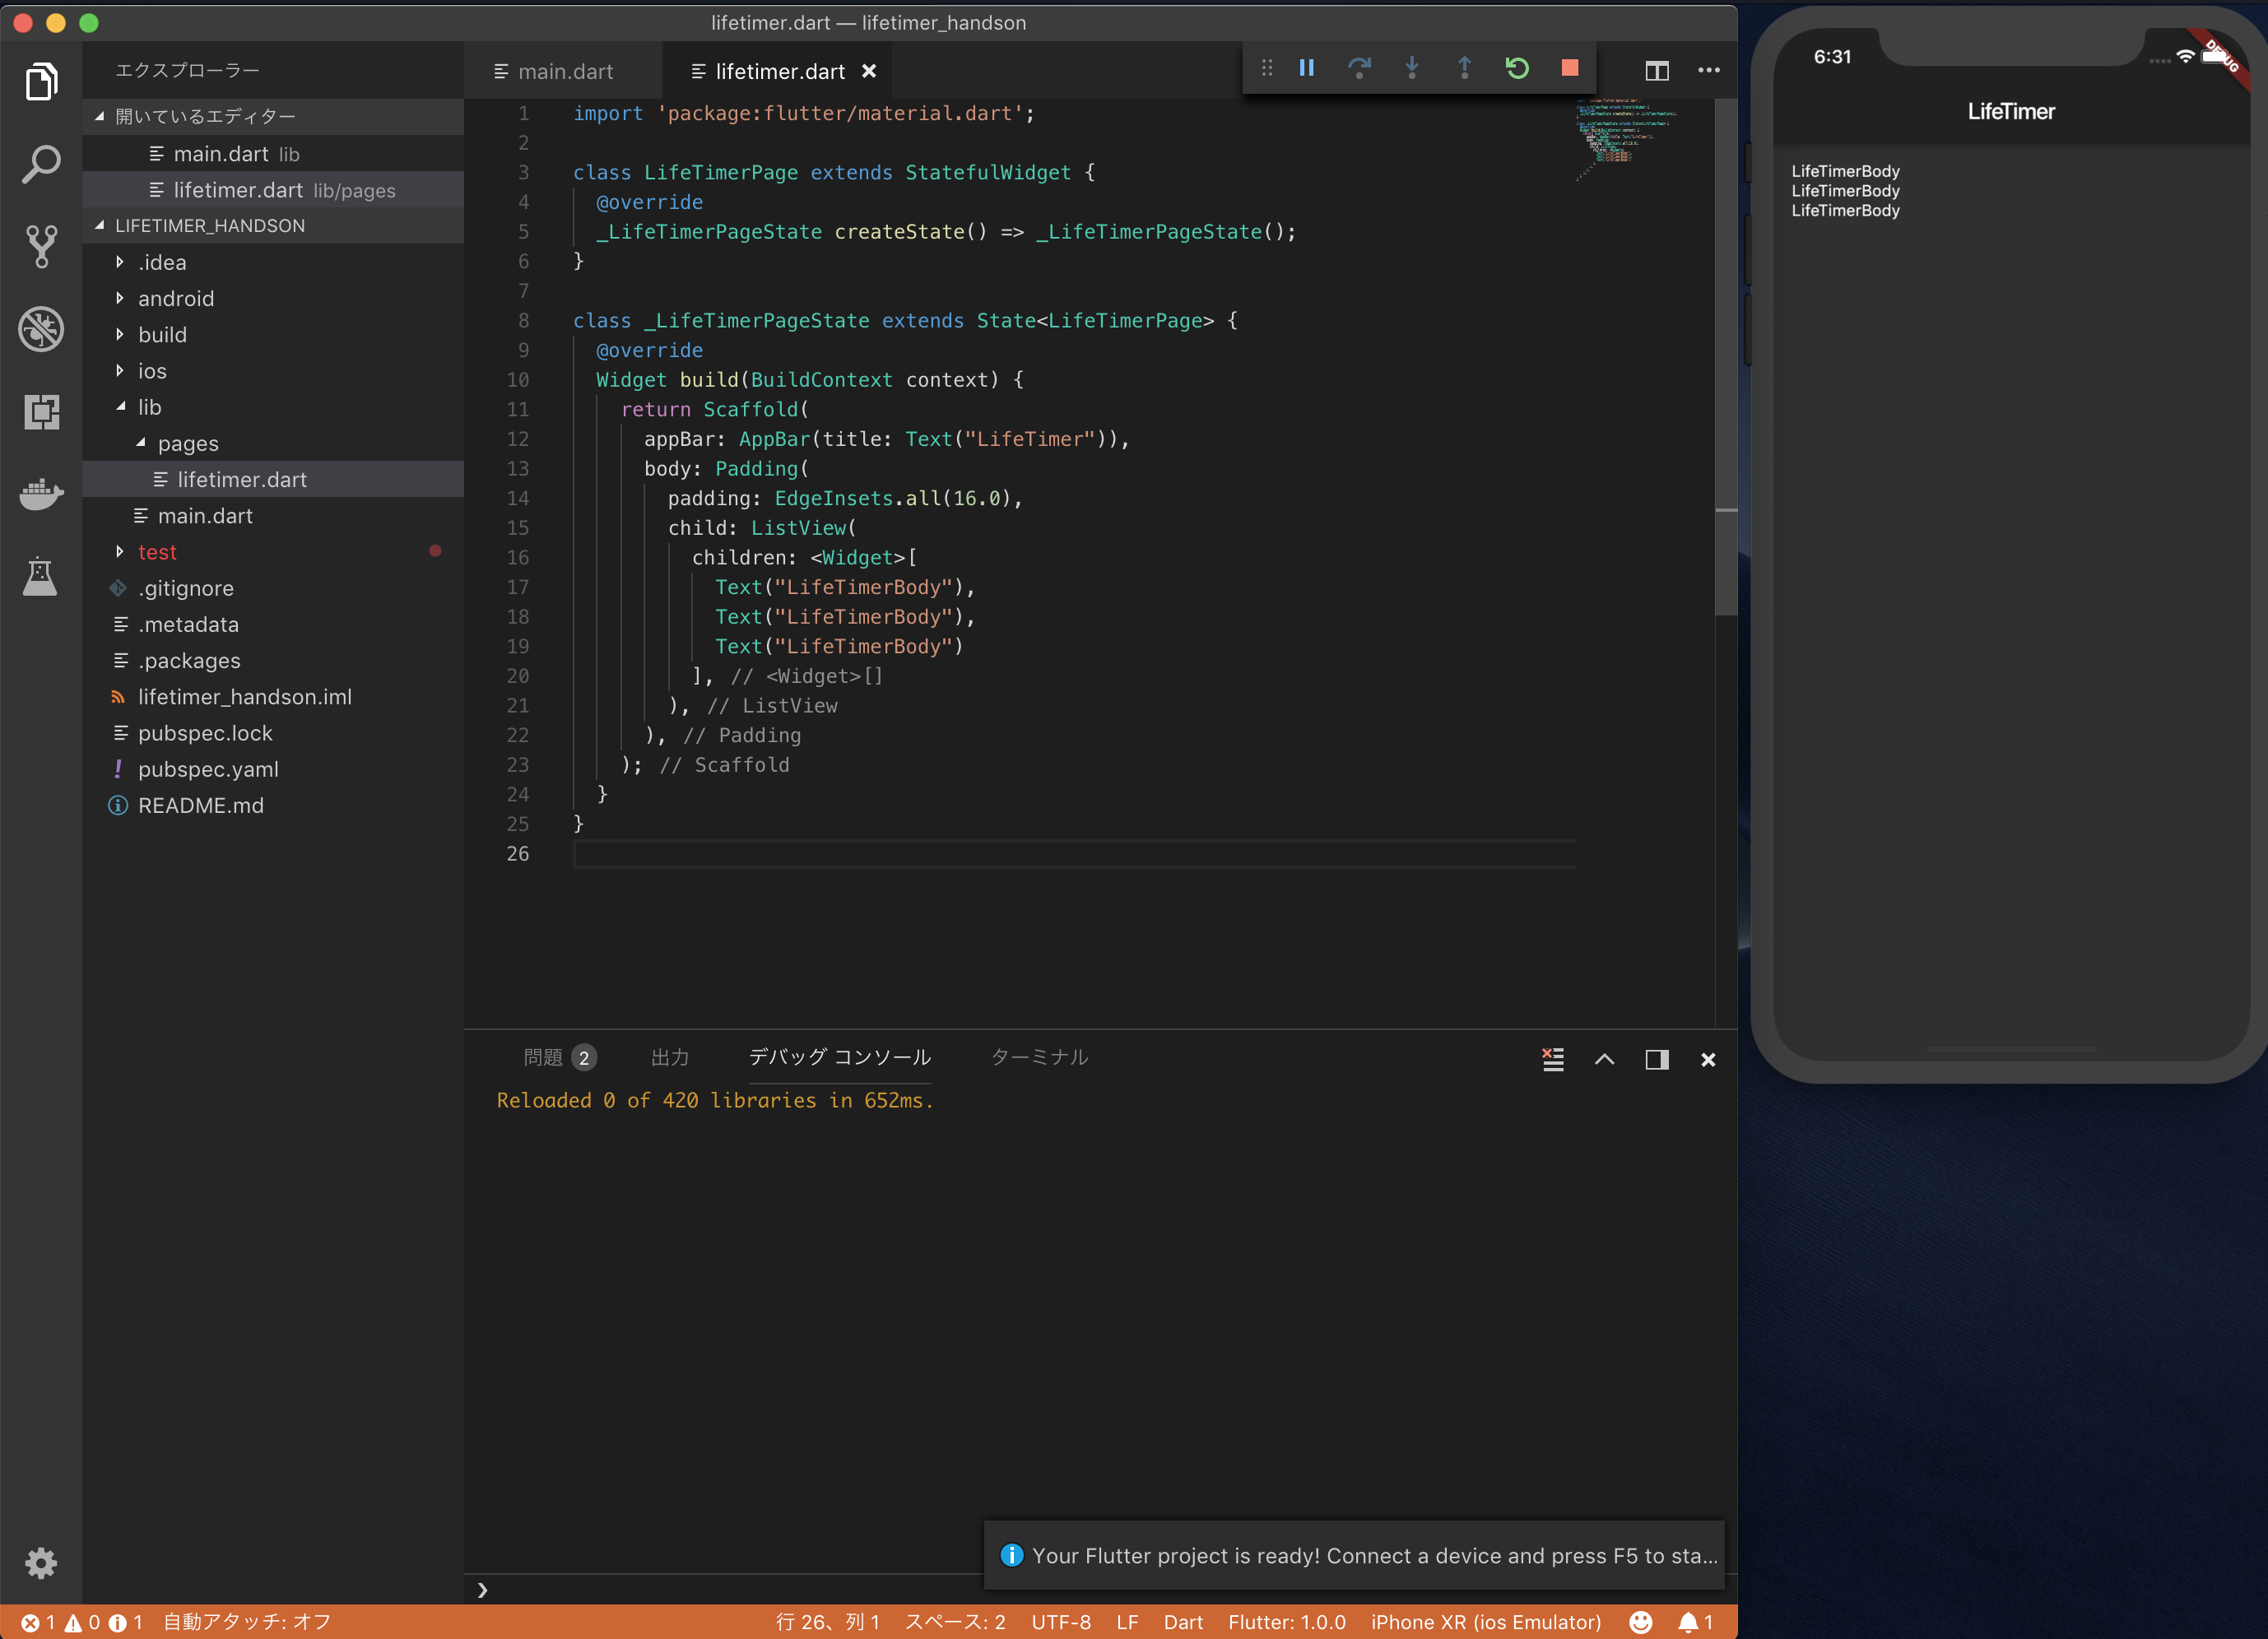The height and width of the screenshot is (1639, 2268).
Task: Open the Docker view in activity bar
Action: pos(41,493)
